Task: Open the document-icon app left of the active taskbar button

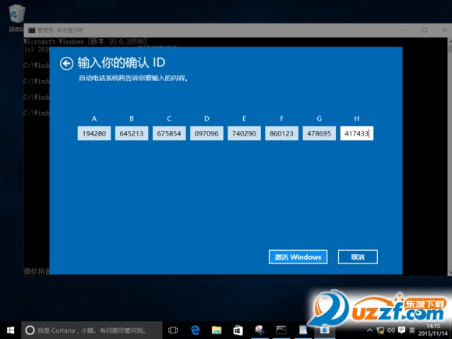Action: (302, 330)
